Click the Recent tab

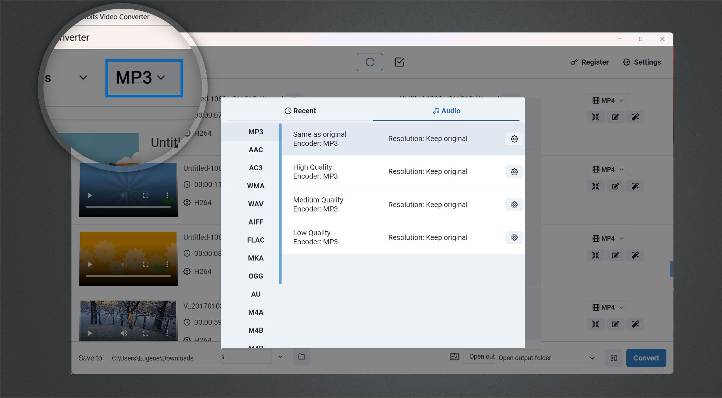[300, 110]
